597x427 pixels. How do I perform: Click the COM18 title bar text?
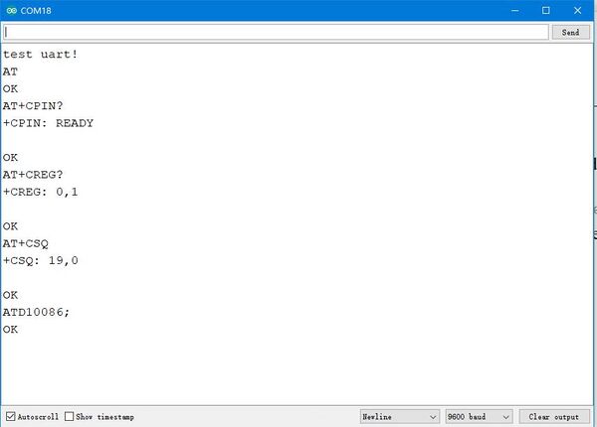(37, 10)
